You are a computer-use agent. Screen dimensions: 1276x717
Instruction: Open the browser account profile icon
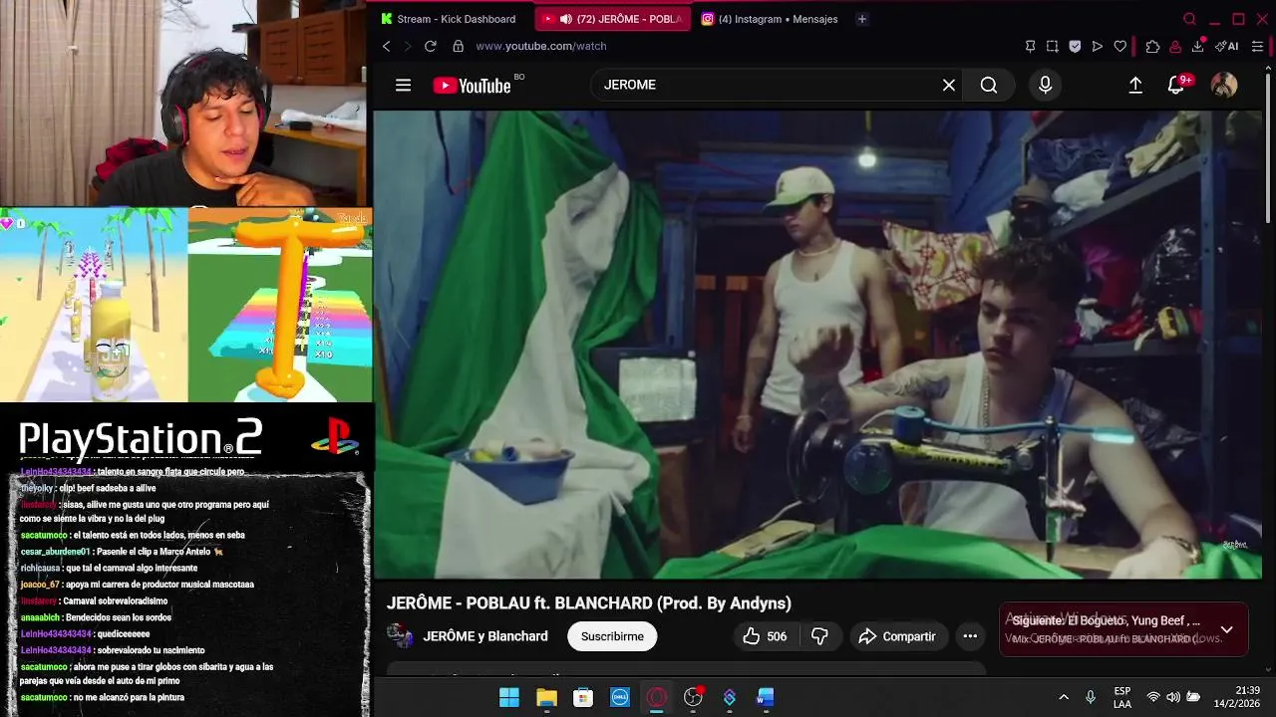[x=1175, y=46]
